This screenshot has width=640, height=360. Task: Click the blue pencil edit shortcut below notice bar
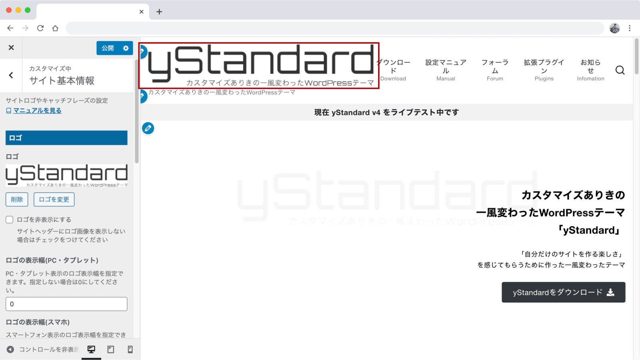[x=148, y=128]
